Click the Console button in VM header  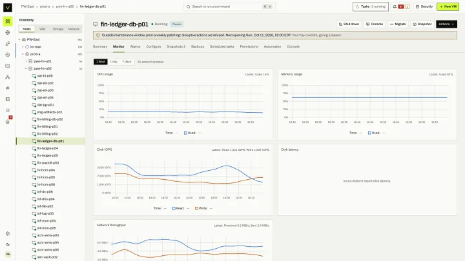(x=375, y=24)
